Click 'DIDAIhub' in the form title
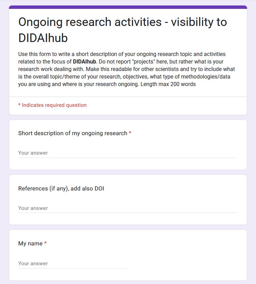This screenshot has height=284, width=256. [x=43, y=38]
